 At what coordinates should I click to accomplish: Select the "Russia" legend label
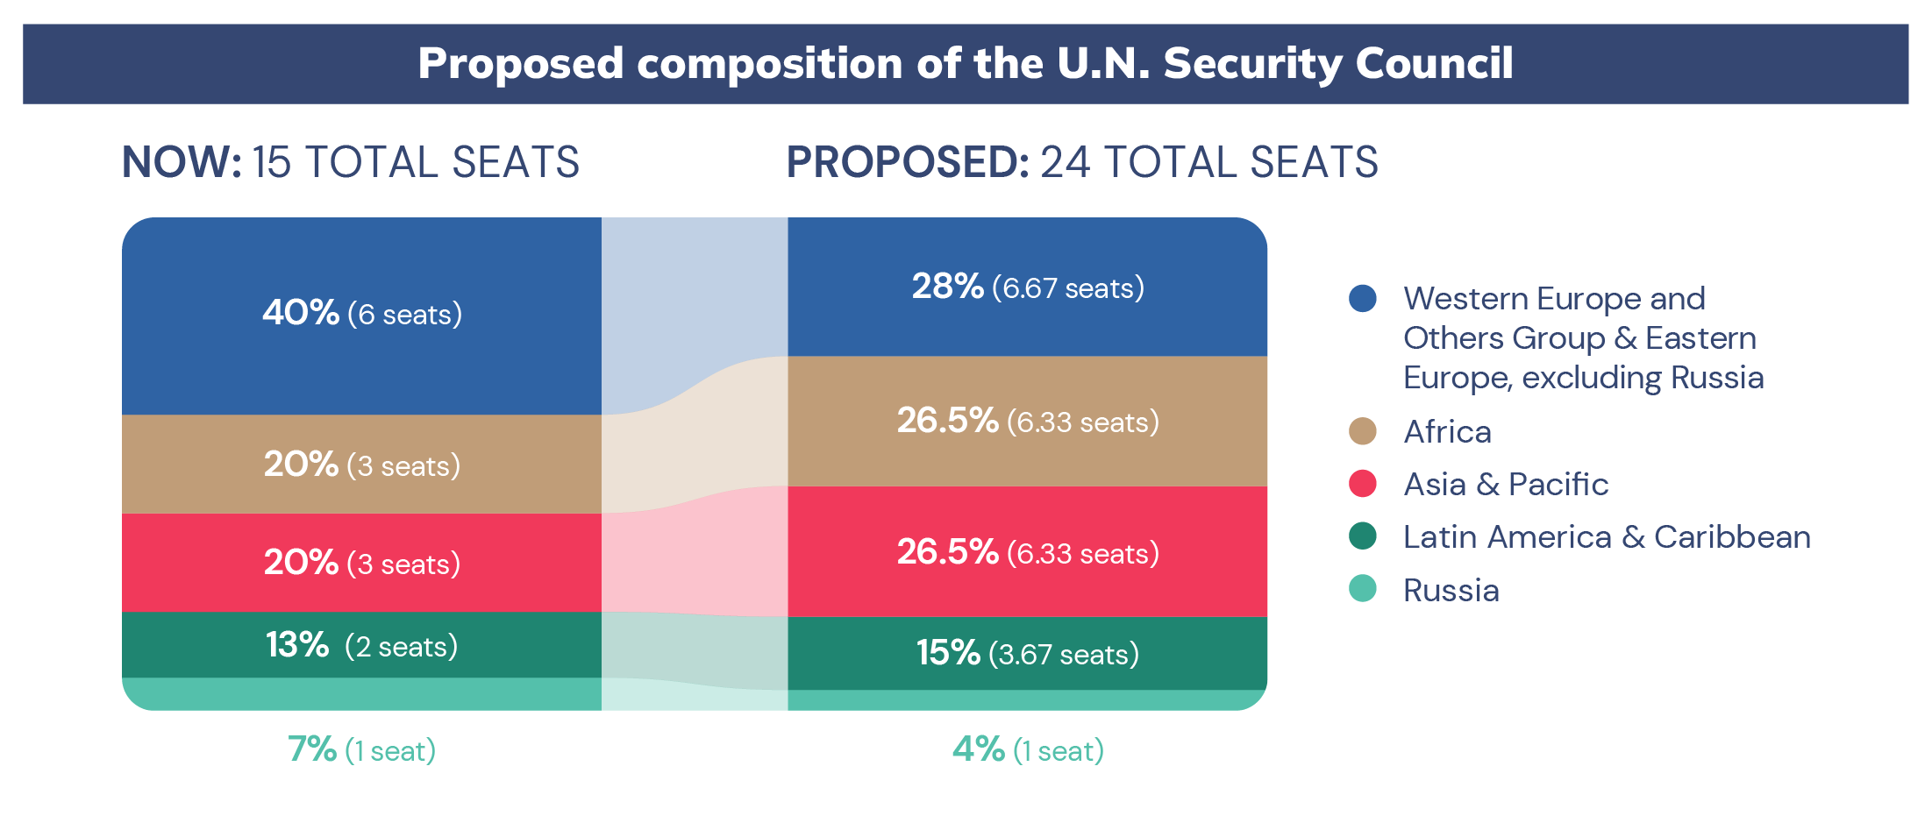click(1451, 590)
